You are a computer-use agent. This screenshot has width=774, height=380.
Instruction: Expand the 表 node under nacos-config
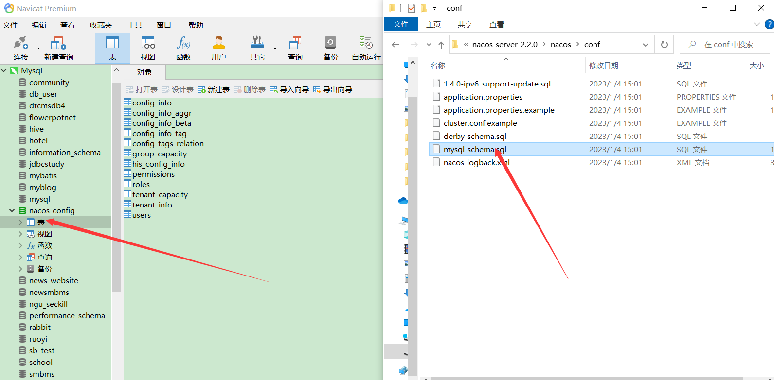click(20, 222)
